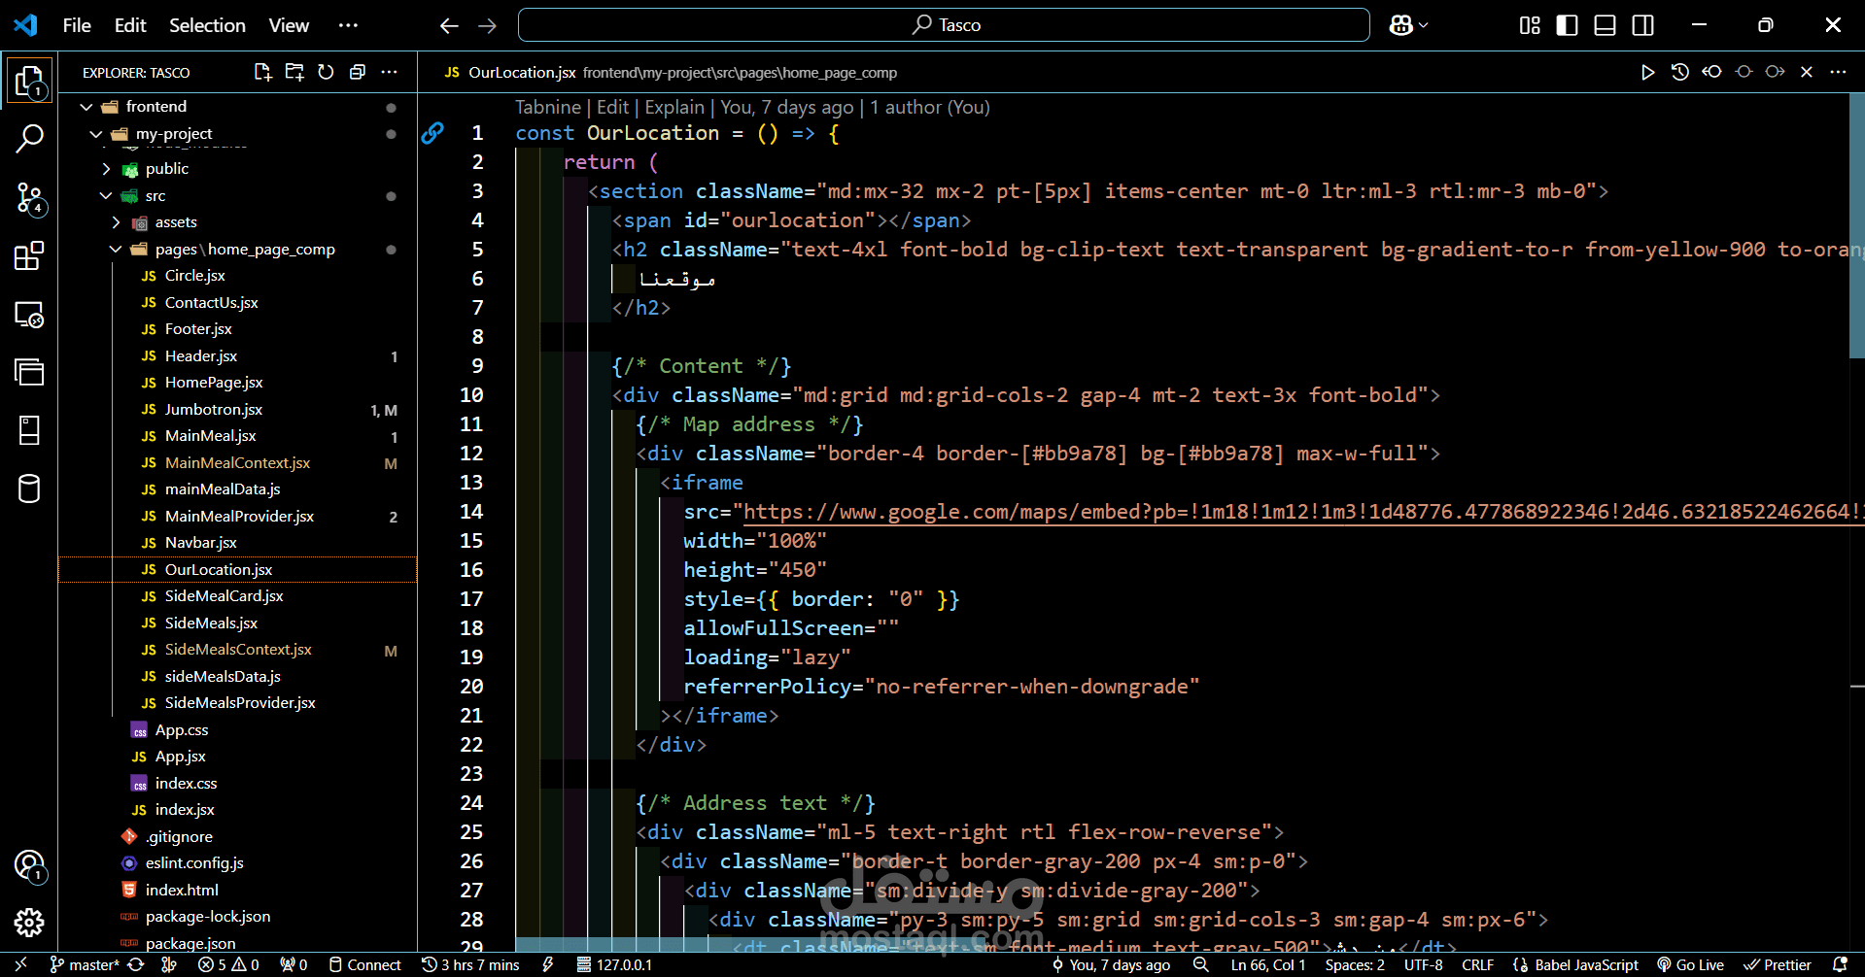Click the Tabnine Explain code lens link
1865x977 pixels.
[673, 108]
